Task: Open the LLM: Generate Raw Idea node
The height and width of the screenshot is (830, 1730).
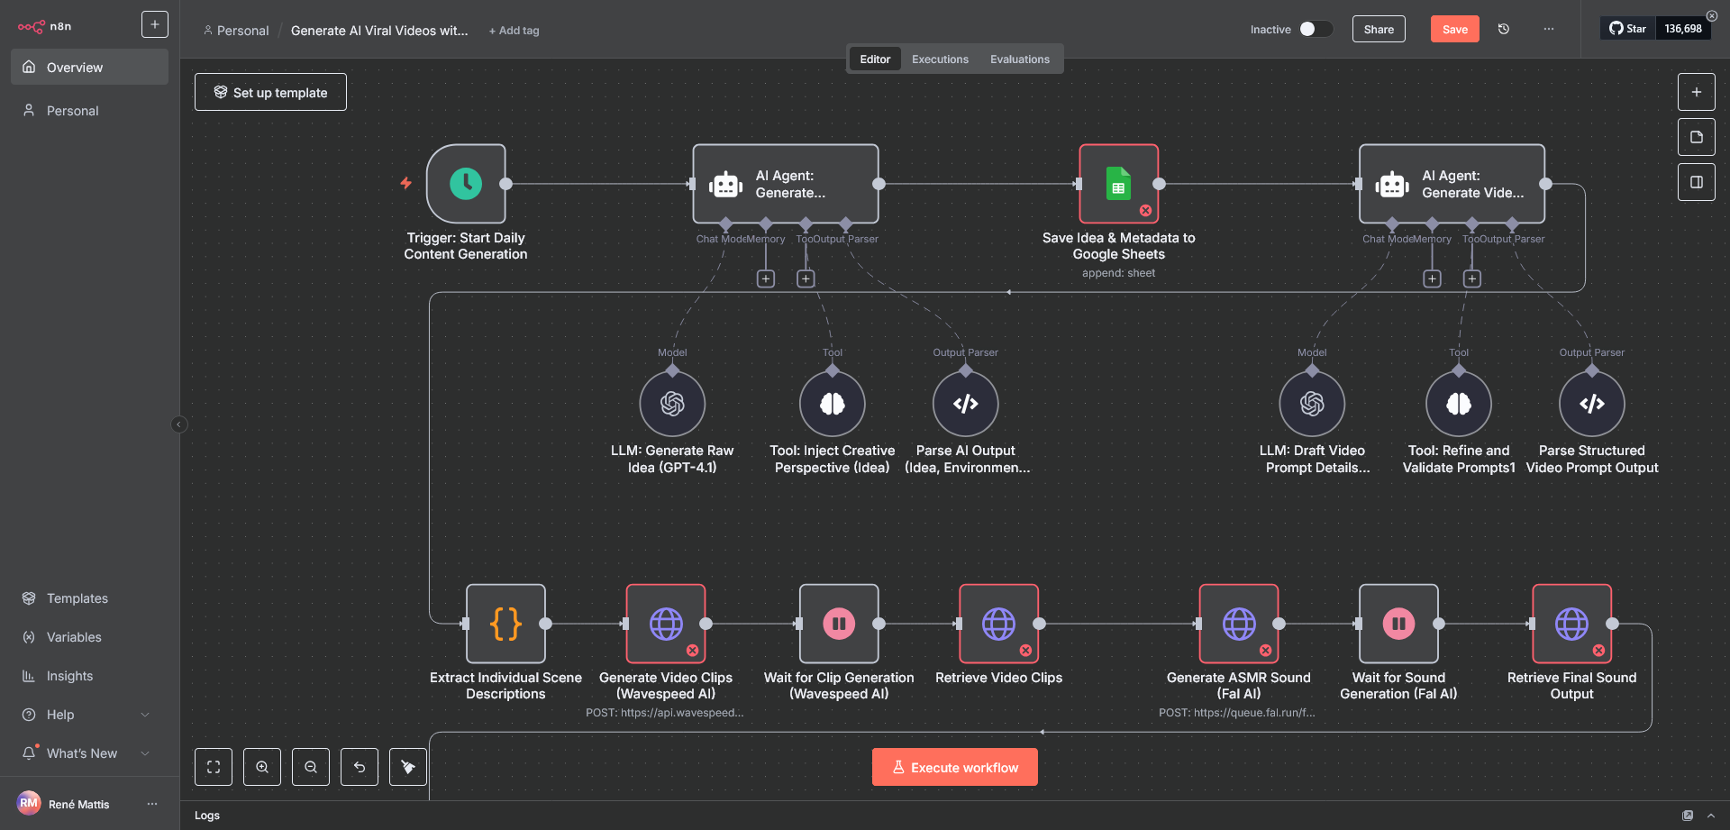Action: [672, 403]
